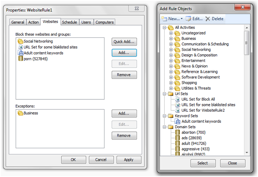Click Remove beside the Exceptions list
This screenshot has height=177, width=258.
124,136
